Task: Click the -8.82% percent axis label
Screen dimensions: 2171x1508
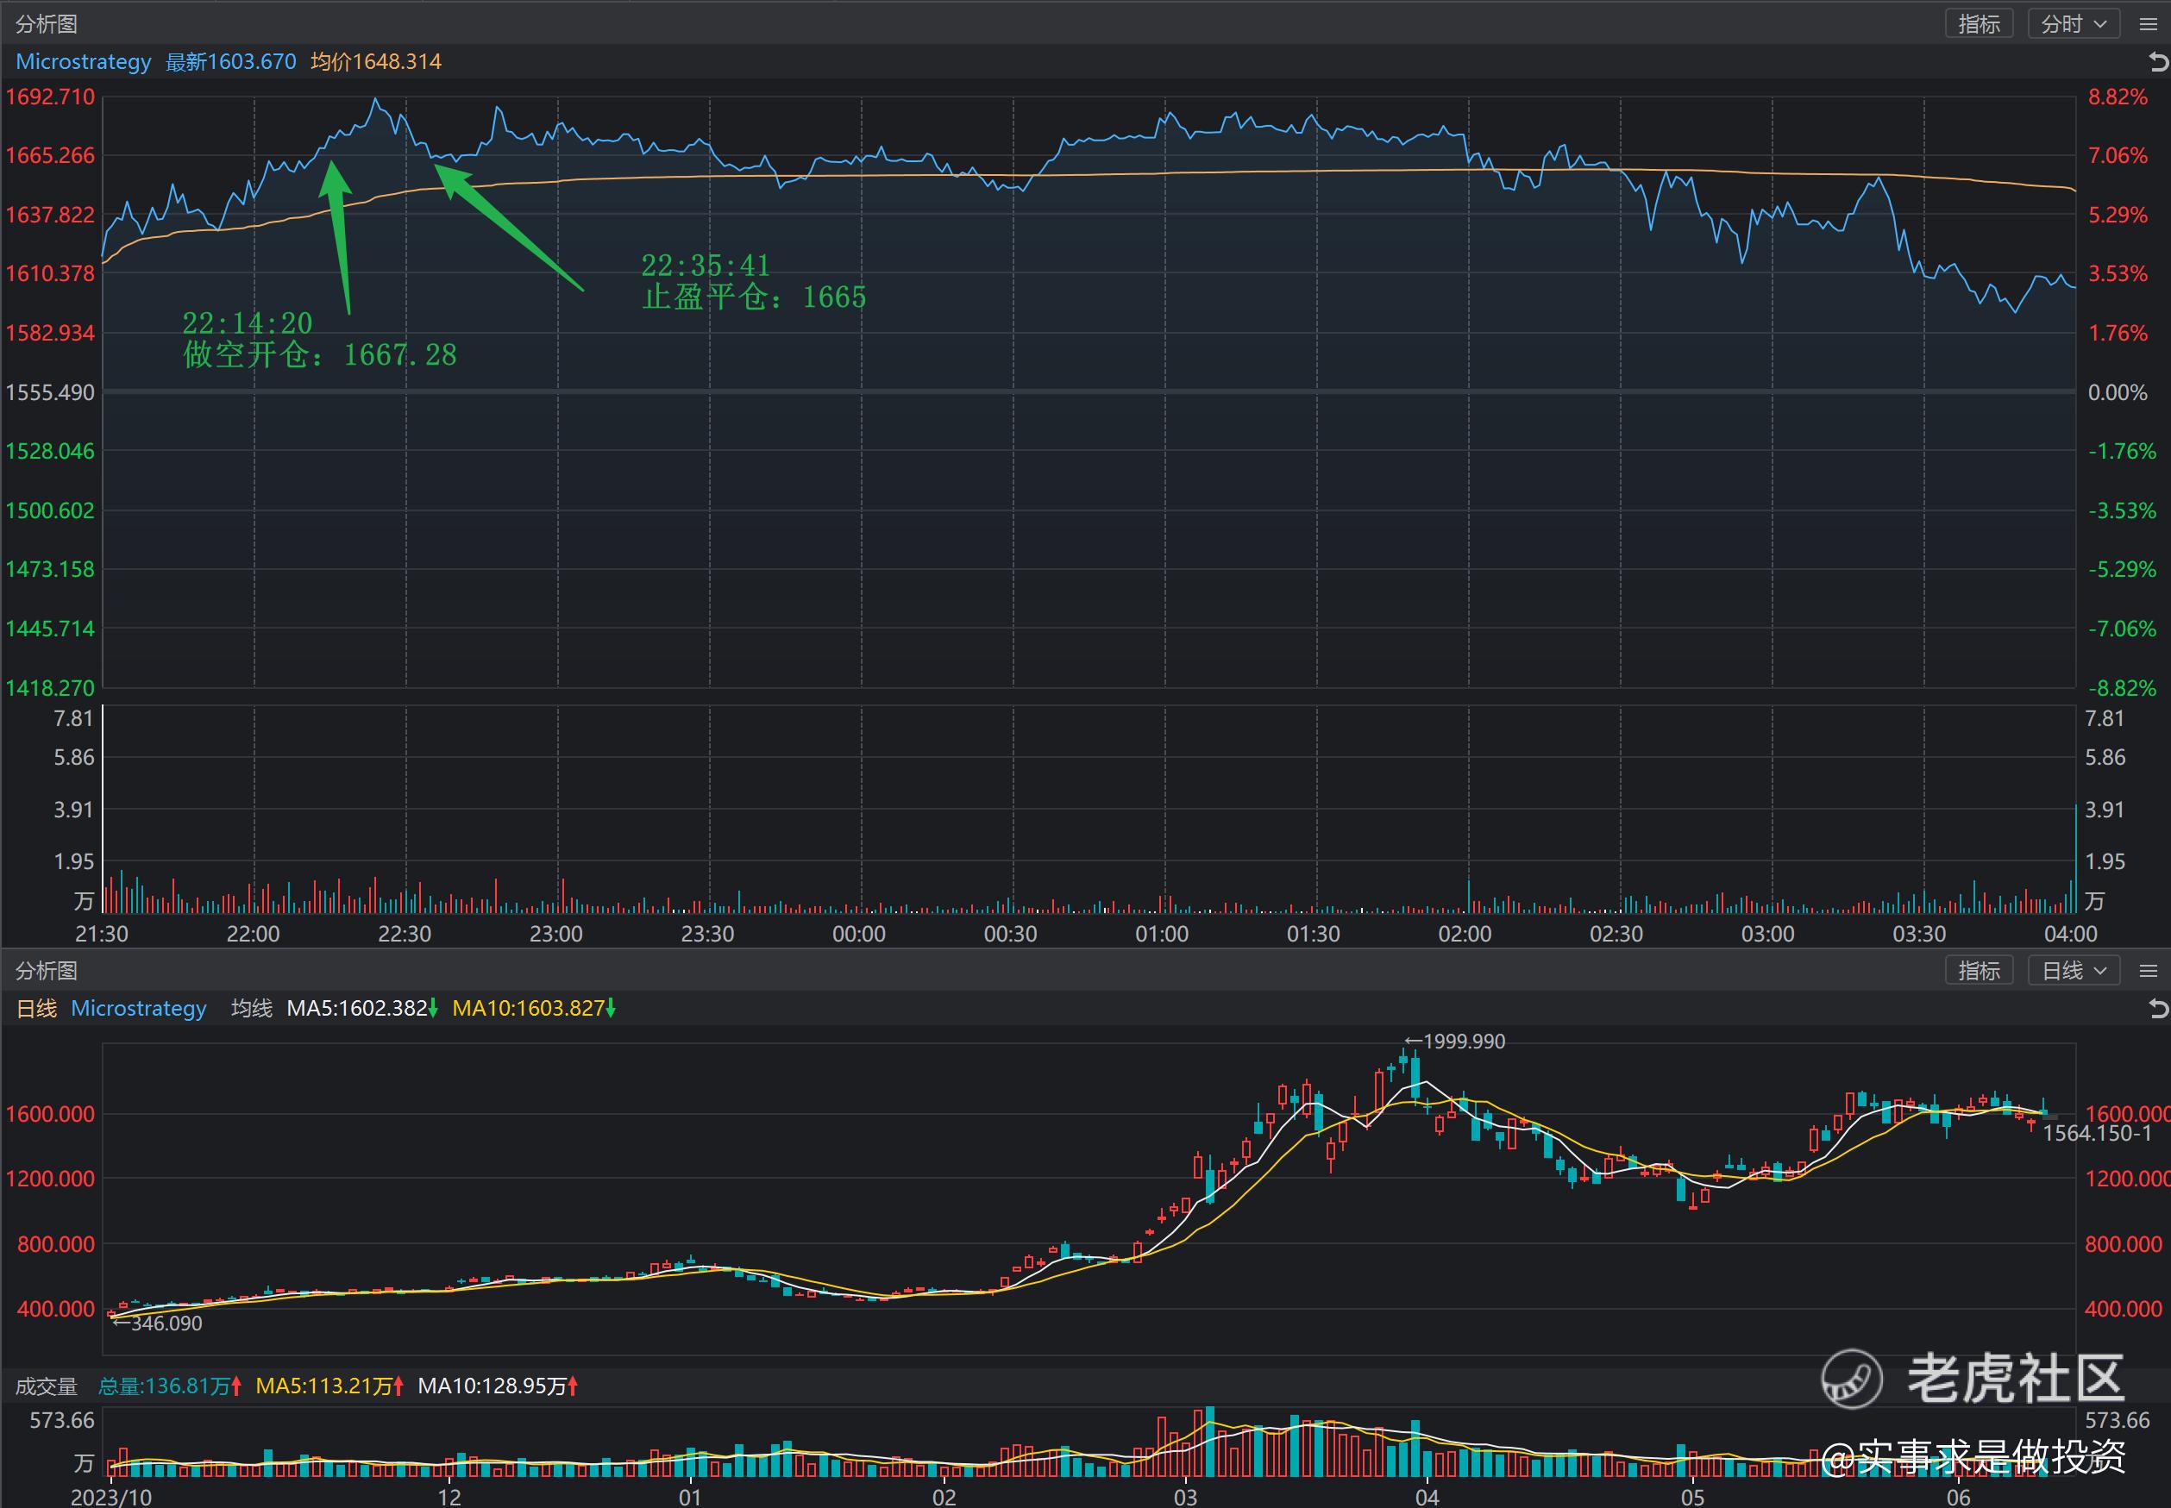Action: (2122, 688)
